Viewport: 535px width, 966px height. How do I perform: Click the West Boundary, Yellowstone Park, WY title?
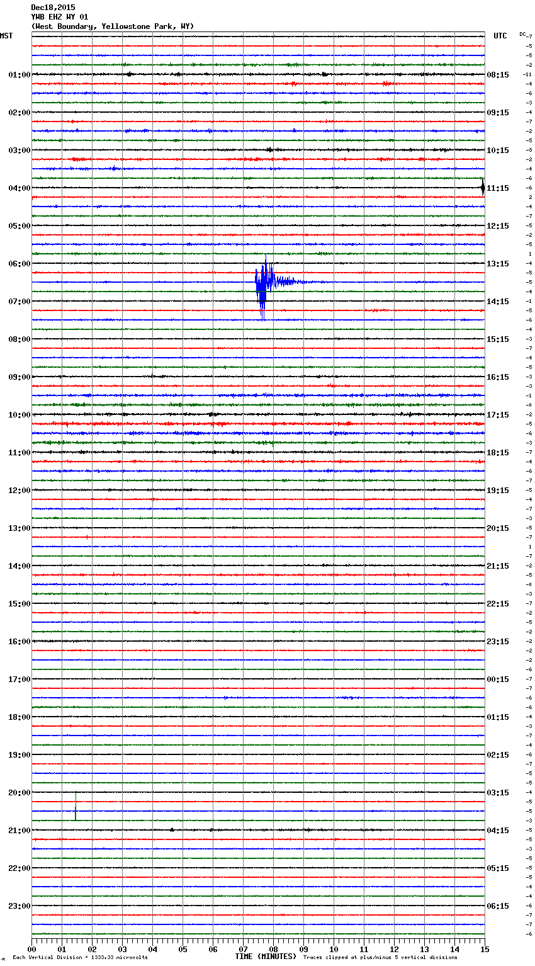point(113,26)
